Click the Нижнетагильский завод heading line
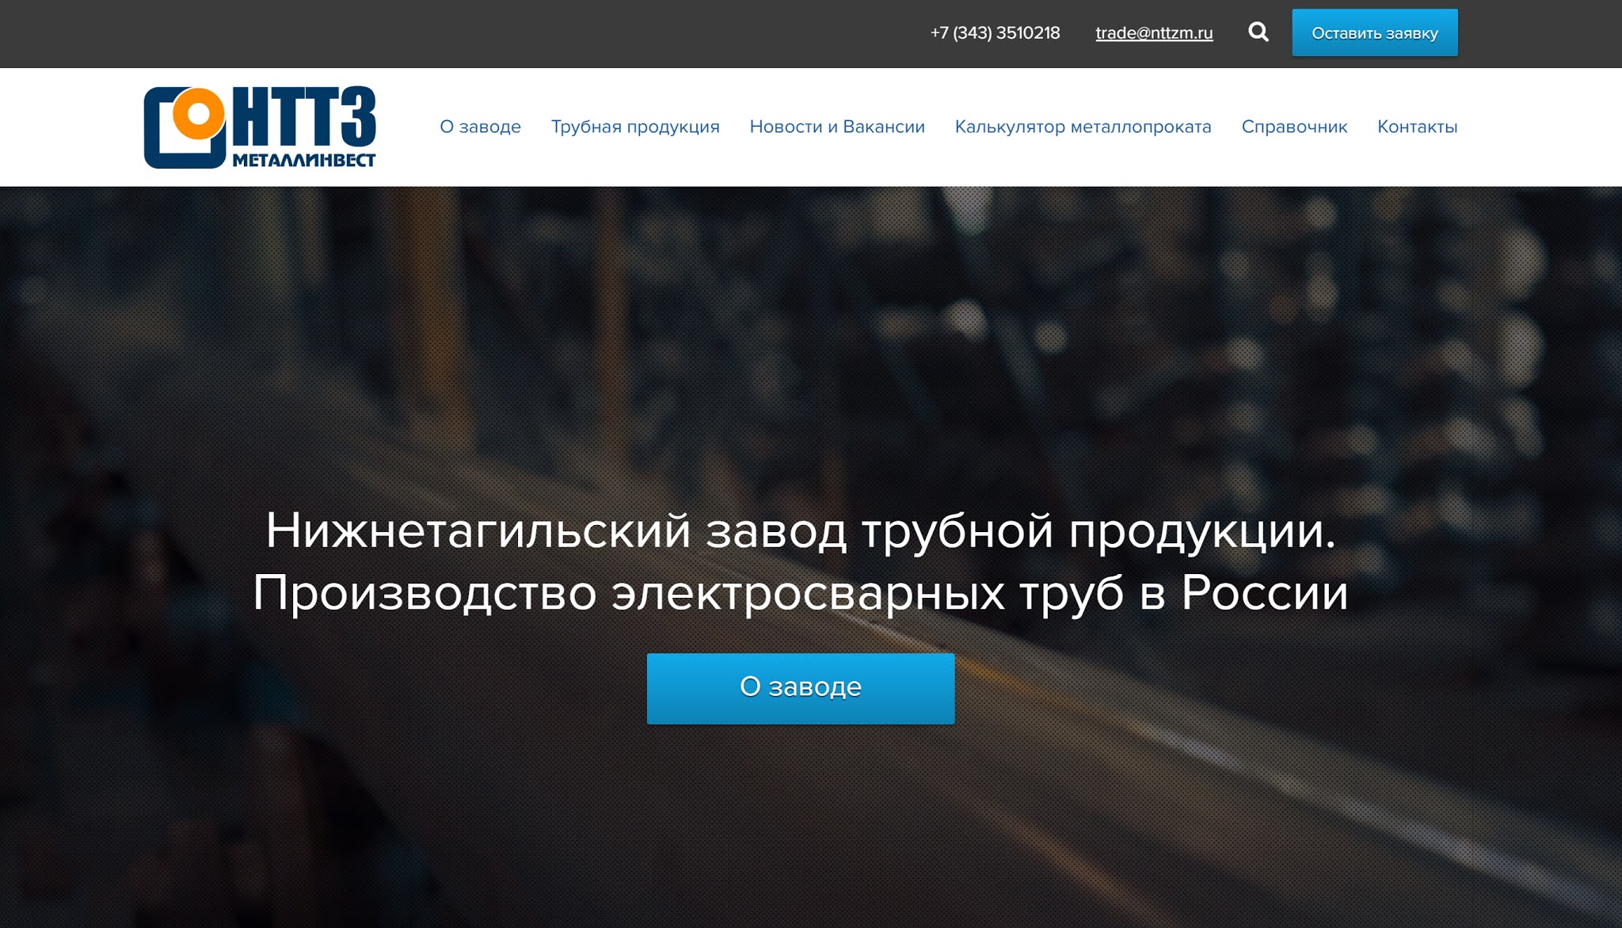Screen dimensions: 1622x928 [x=800, y=531]
